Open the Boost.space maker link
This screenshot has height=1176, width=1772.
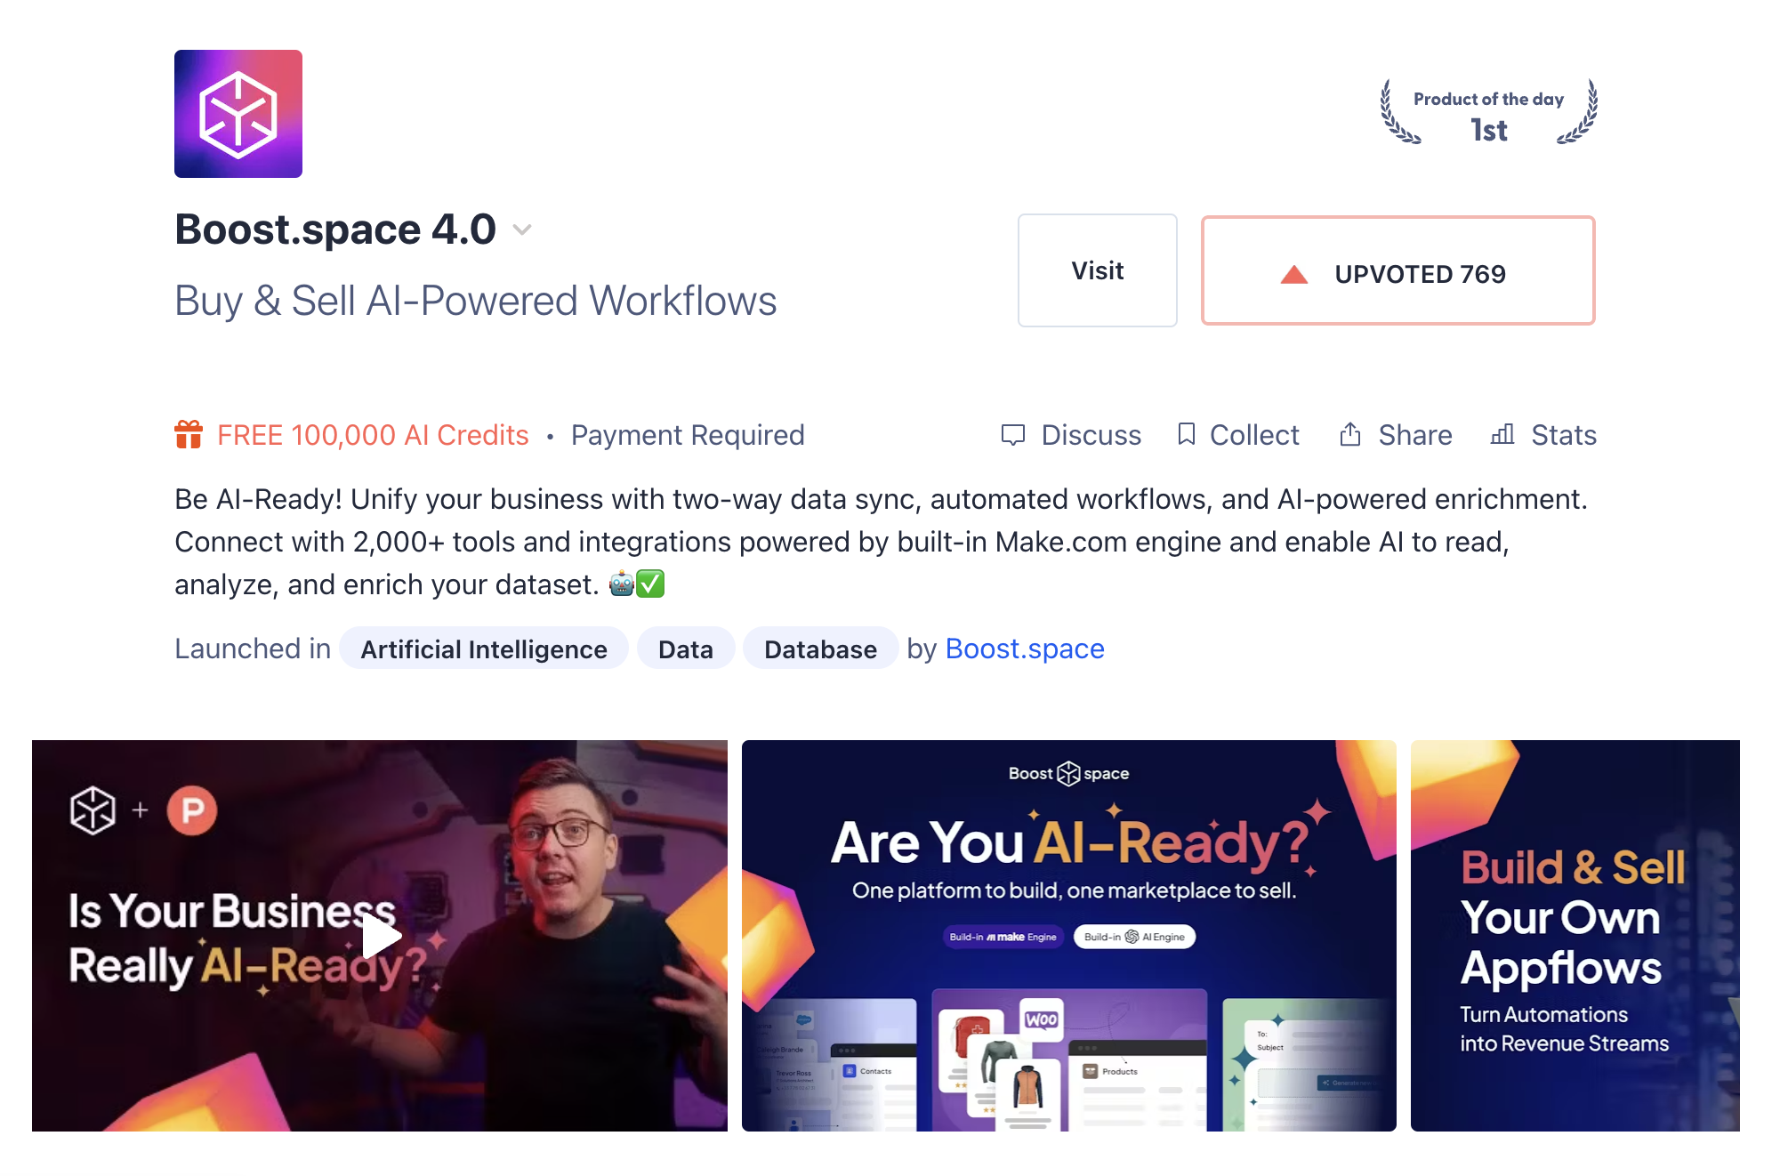[1025, 648]
